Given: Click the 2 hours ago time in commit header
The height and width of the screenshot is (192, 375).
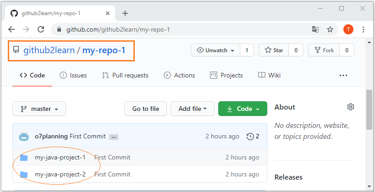Looking at the screenshot, I should pyautogui.click(x=222, y=137).
